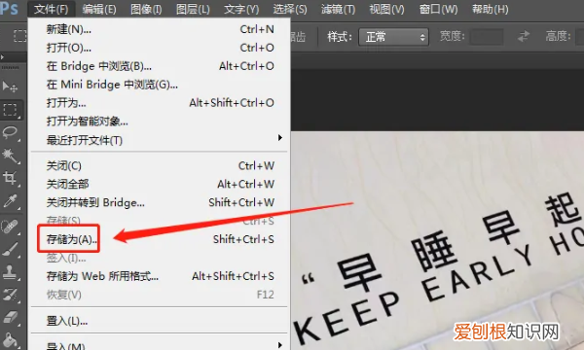Expand the 最近打开文件(T) submenu arrow
The height and width of the screenshot is (350, 584).
coord(280,138)
